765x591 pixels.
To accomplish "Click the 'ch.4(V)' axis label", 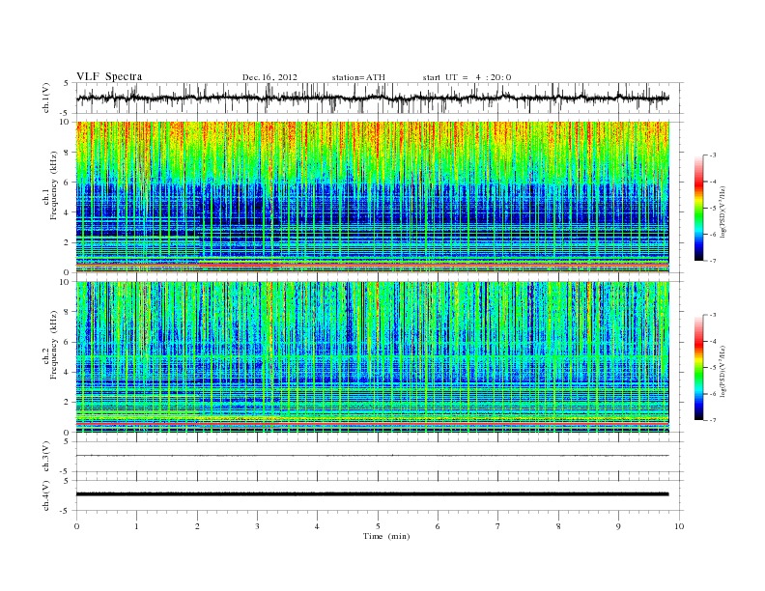I will pyautogui.click(x=45, y=496).
